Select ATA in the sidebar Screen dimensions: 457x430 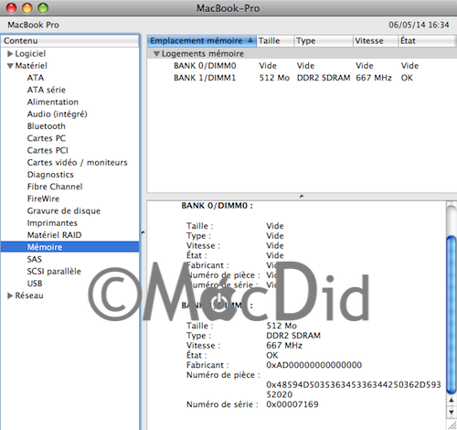click(x=36, y=78)
